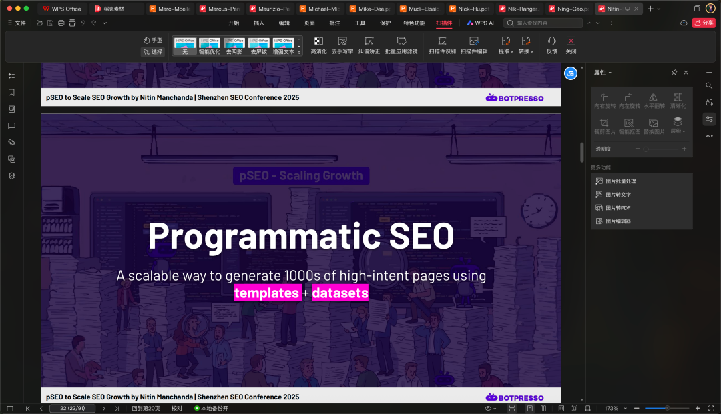Screen dimensions: 721x414
Task: Switch to the 插入 ribbon tab
Action: 259,23
